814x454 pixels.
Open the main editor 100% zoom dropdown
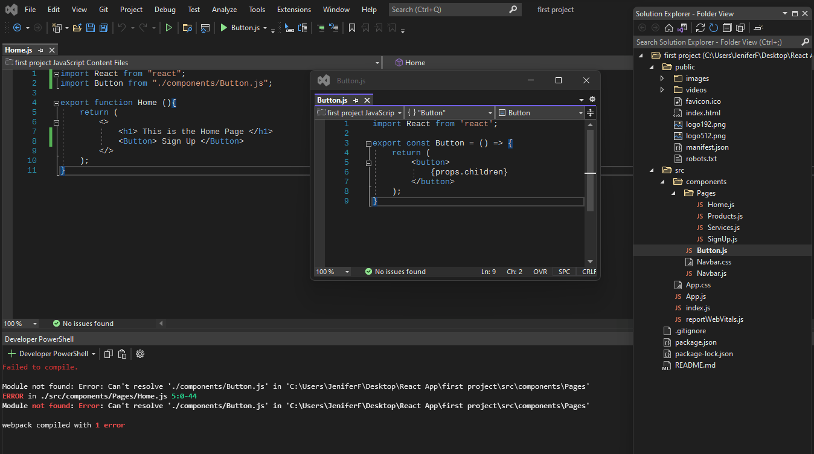tap(34, 324)
